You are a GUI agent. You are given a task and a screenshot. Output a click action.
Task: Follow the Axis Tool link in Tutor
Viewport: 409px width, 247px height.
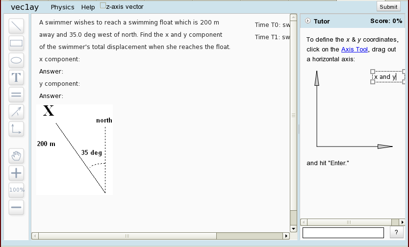pos(355,49)
